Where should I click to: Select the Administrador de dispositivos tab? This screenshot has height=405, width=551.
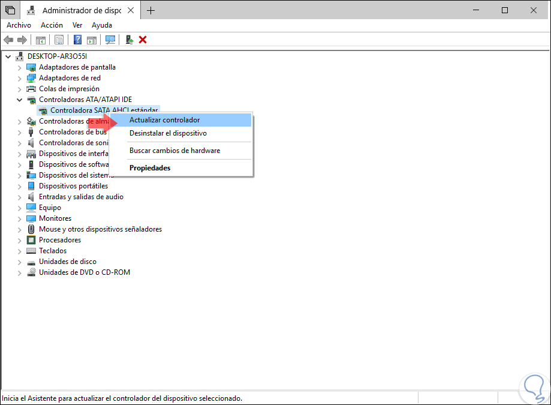tap(82, 11)
